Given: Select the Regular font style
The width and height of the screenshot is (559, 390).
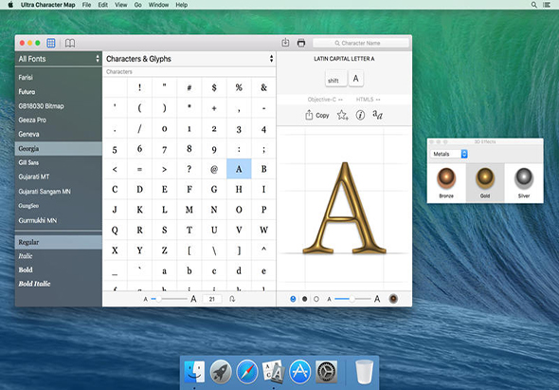Looking at the screenshot, I should [59, 242].
